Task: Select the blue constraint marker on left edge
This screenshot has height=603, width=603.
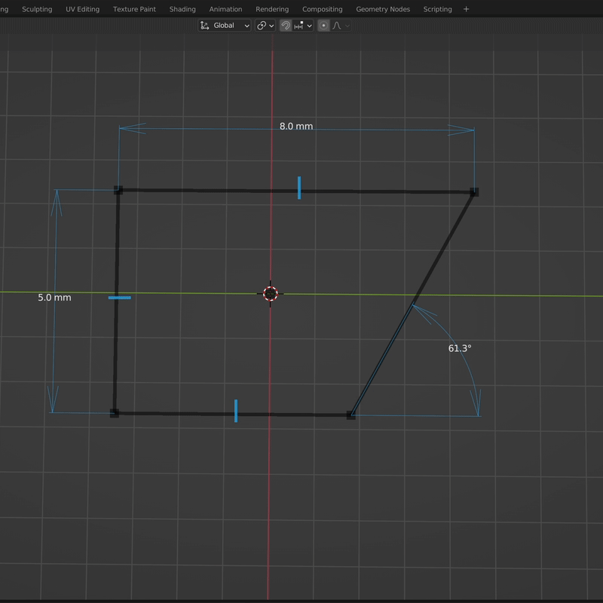Action: click(119, 298)
